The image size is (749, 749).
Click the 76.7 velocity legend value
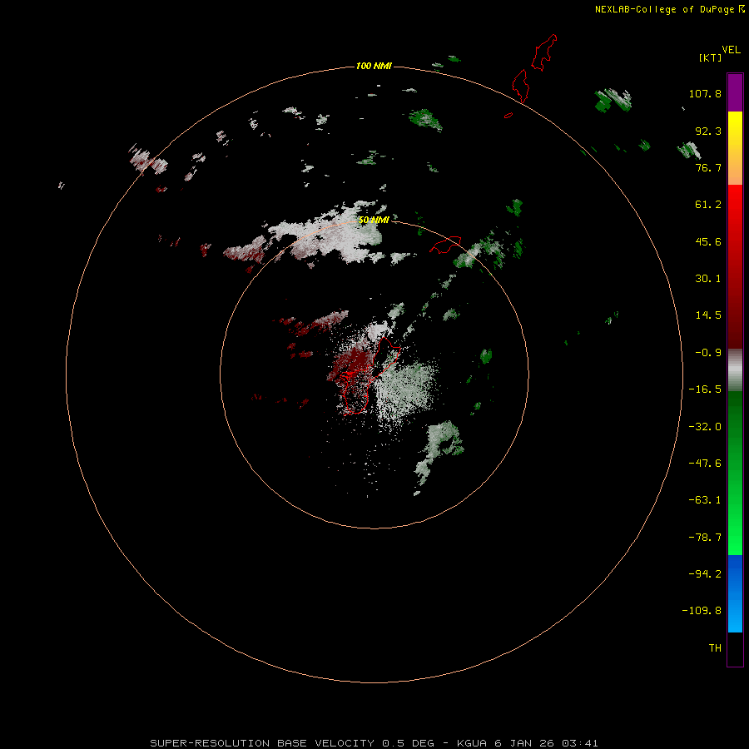(708, 167)
